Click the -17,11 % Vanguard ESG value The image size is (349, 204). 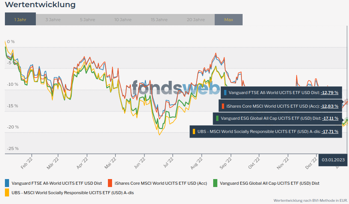pyautogui.click(x=330, y=118)
